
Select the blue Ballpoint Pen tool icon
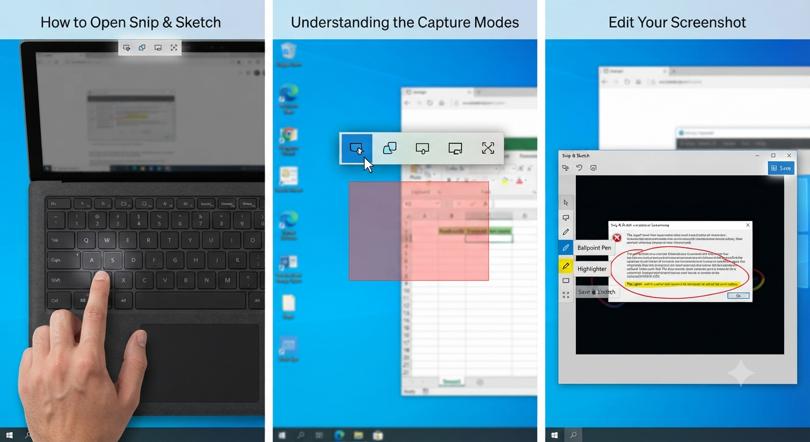coord(566,248)
